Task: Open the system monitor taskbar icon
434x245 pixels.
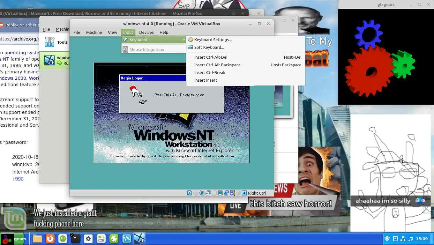Action: click(x=127, y=239)
